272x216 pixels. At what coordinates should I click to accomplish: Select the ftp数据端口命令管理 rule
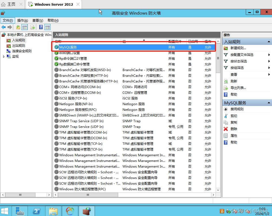tap(74, 64)
